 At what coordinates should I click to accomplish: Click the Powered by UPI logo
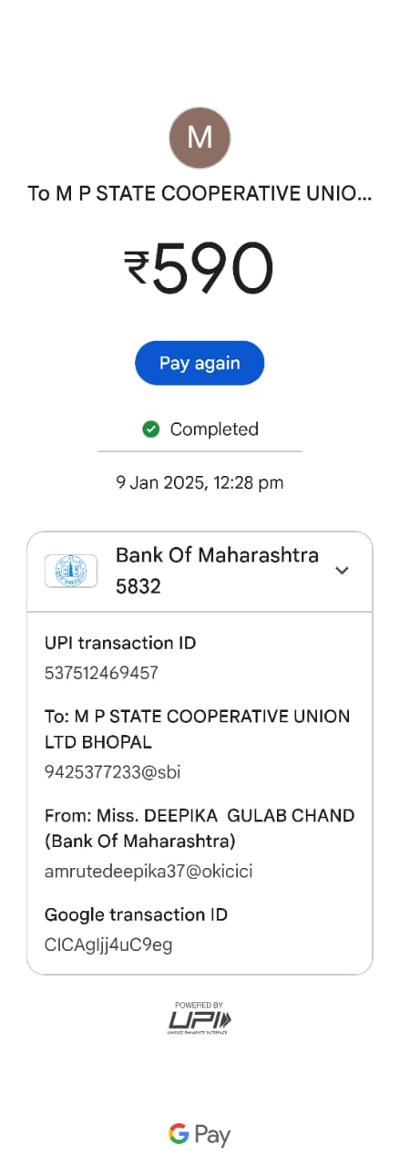click(x=200, y=1017)
